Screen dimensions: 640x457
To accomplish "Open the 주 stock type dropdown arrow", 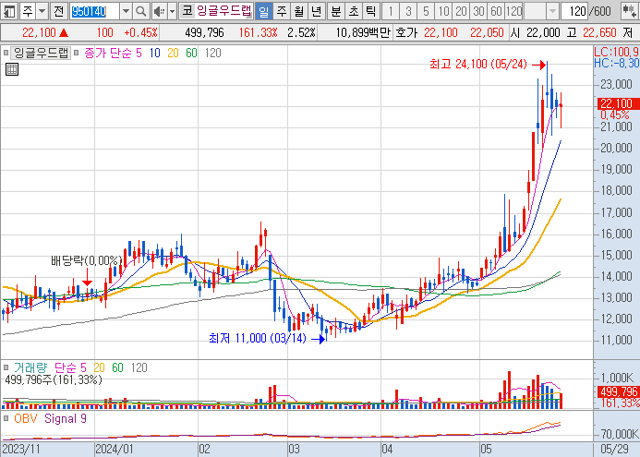I will click(42, 11).
